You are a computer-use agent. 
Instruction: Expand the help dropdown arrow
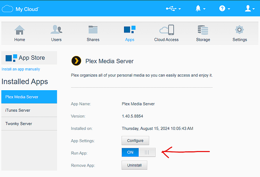coord(229,9)
